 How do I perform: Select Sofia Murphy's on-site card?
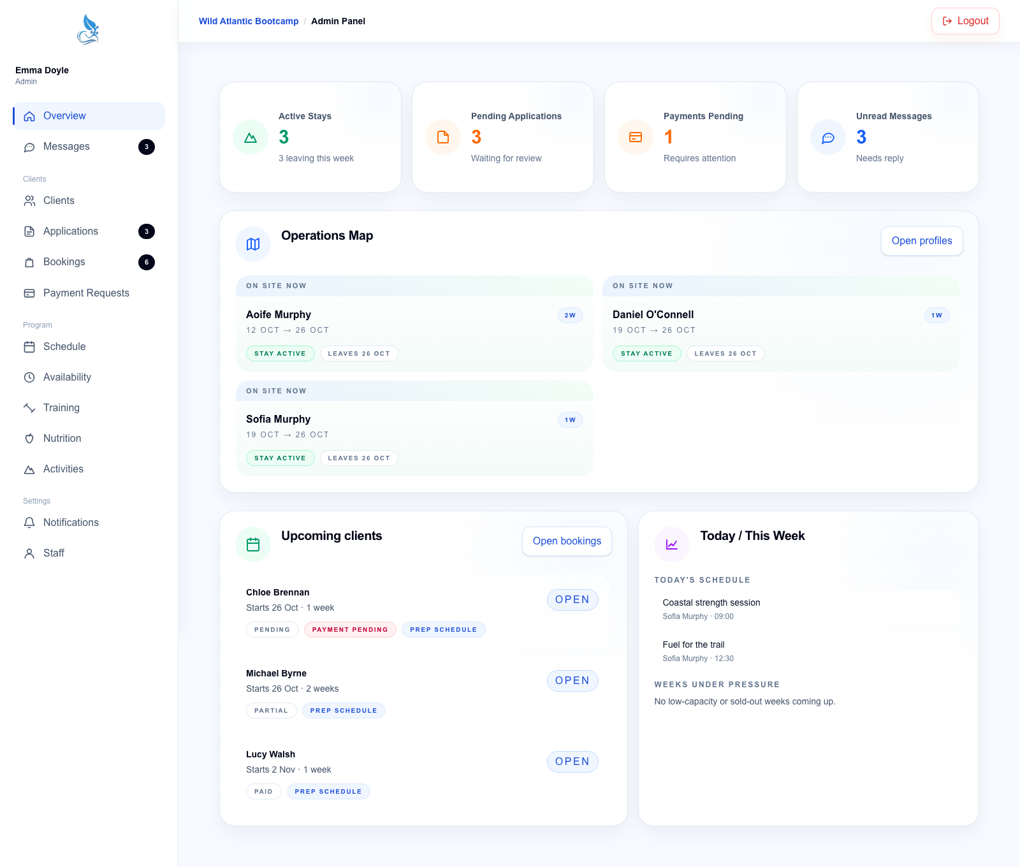[414, 428]
